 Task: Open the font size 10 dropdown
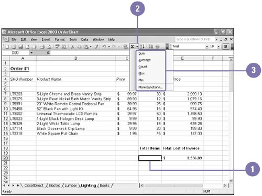pyautogui.click(x=219, y=47)
